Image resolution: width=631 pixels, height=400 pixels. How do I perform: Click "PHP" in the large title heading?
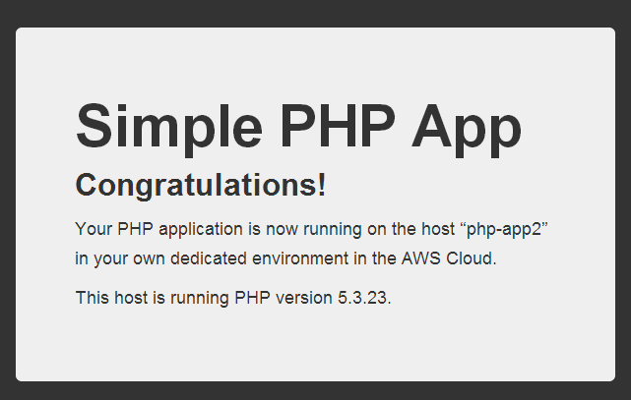point(338,126)
